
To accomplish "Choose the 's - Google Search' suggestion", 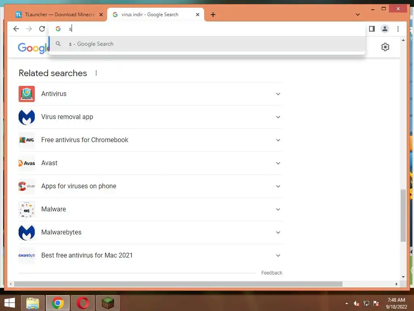I will click(207, 44).
